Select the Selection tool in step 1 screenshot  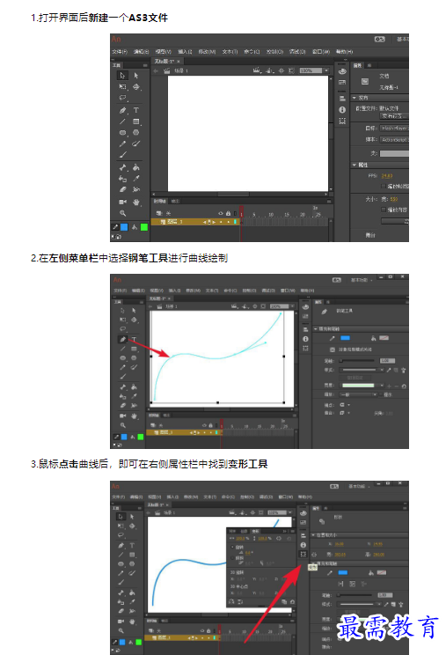(x=122, y=76)
